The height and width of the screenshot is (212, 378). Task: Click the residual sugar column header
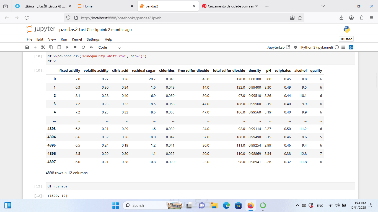144,70
